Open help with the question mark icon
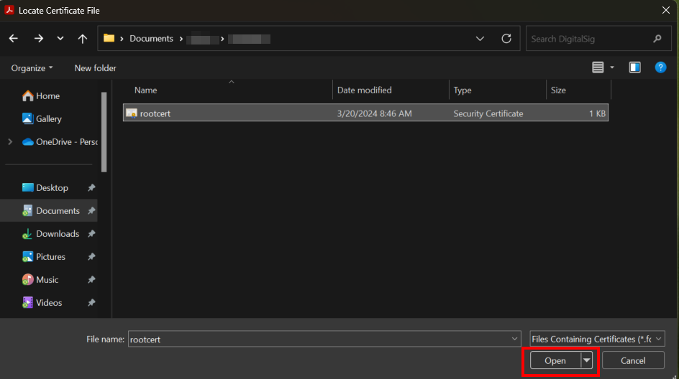 point(660,67)
